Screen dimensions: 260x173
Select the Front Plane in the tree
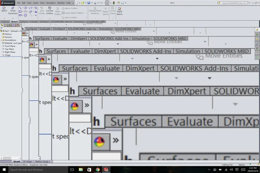point(11,46)
